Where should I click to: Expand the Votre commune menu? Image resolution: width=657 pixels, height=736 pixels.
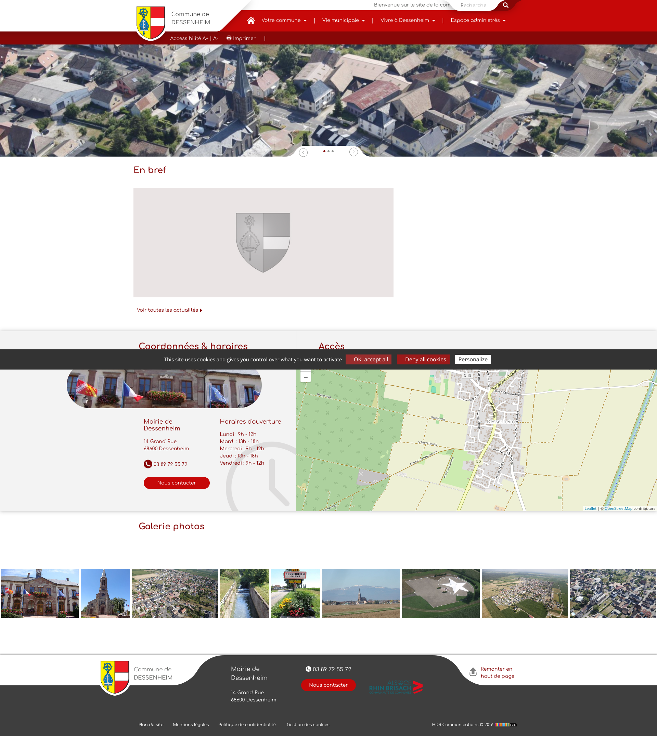click(284, 20)
